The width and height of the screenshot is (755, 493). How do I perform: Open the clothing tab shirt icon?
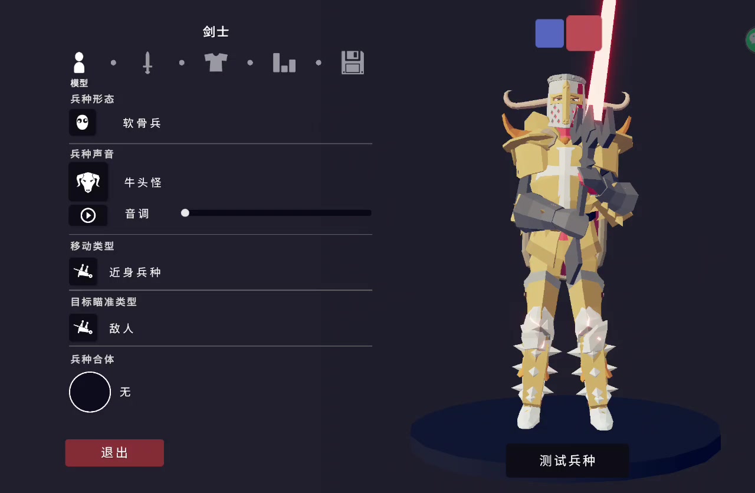coord(216,62)
